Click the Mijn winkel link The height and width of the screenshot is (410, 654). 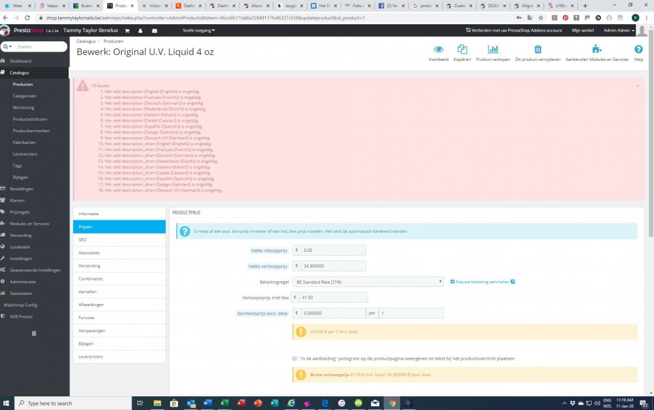click(x=583, y=31)
